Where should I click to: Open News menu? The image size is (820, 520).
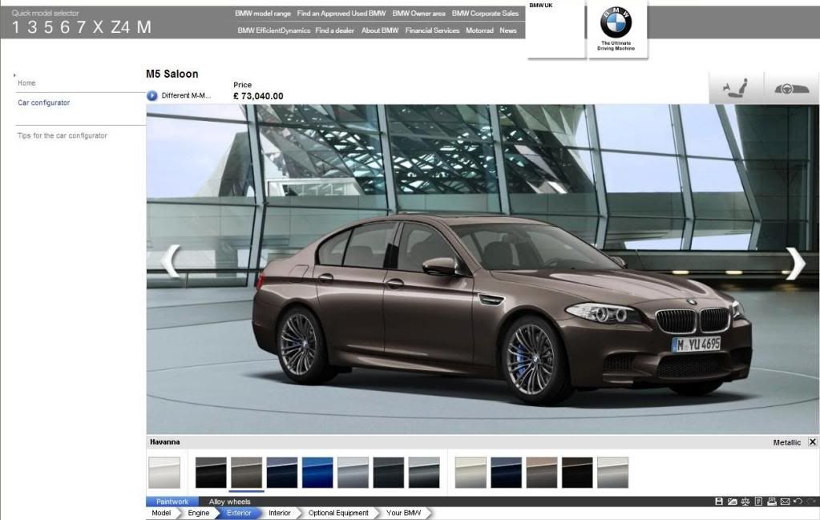pyautogui.click(x=508, y=30)
